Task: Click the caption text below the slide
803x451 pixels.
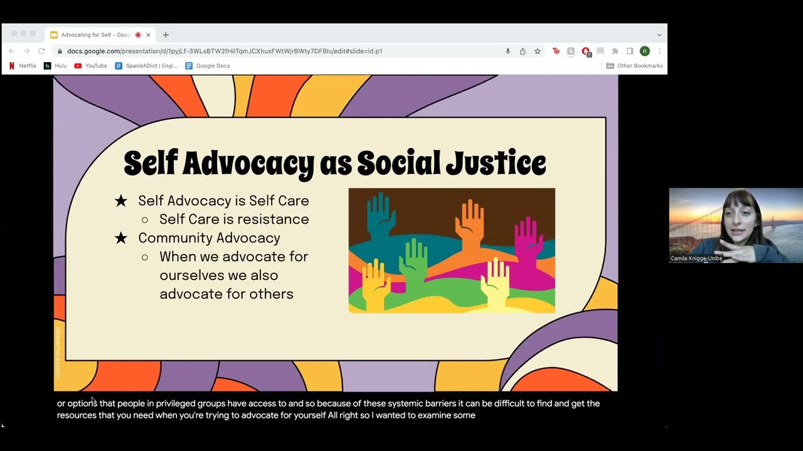Action: point(328,409)
